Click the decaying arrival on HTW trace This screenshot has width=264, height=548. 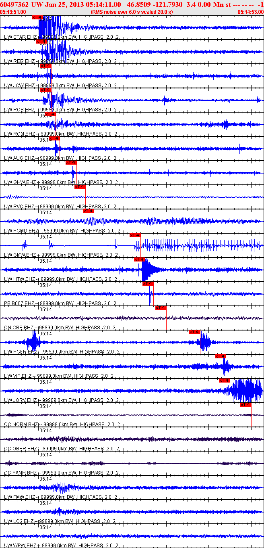tap(151, 270)
